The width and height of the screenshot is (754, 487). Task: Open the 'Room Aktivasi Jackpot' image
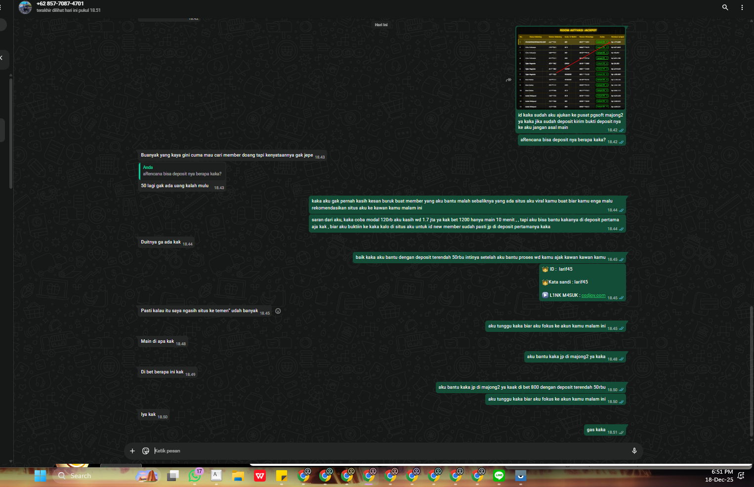(571, 68)
